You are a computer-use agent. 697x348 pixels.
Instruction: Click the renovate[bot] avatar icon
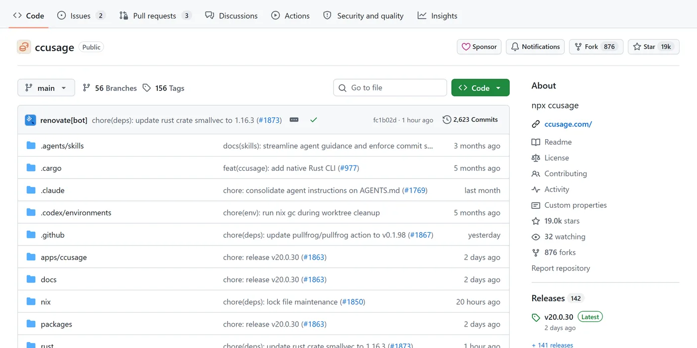pos(30,120)
